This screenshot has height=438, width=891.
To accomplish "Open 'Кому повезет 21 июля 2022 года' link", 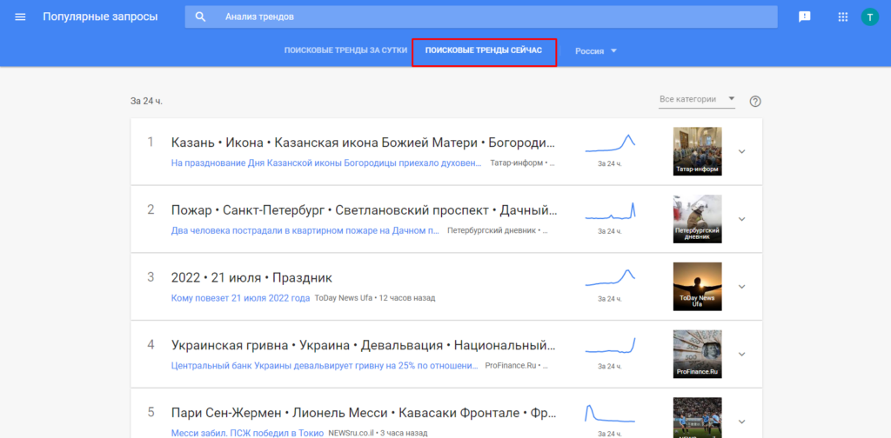I will pos(240,298).
